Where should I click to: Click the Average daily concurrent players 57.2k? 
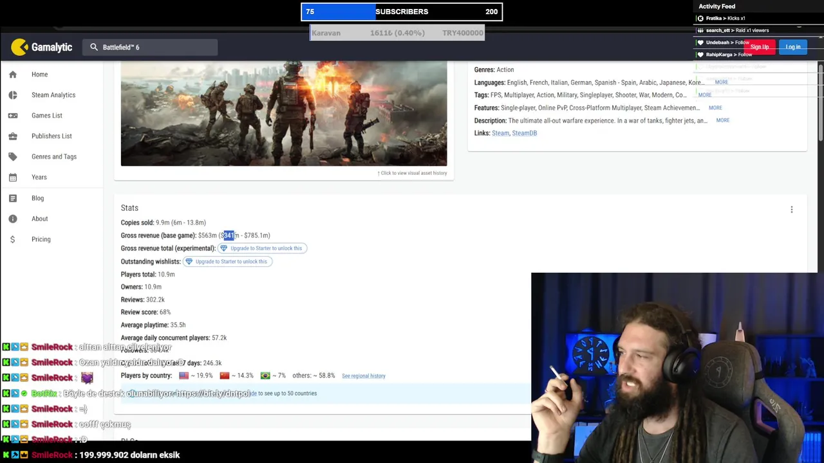tap(219, 338)
